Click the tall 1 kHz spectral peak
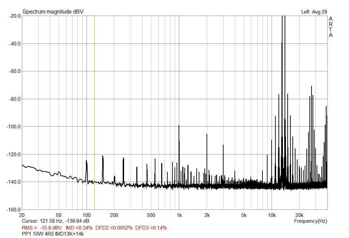 179,155
